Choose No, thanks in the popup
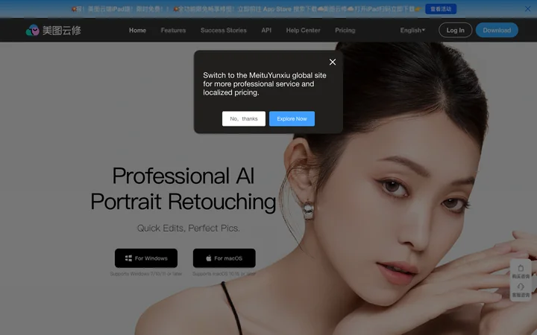 [x=243, y=118]
